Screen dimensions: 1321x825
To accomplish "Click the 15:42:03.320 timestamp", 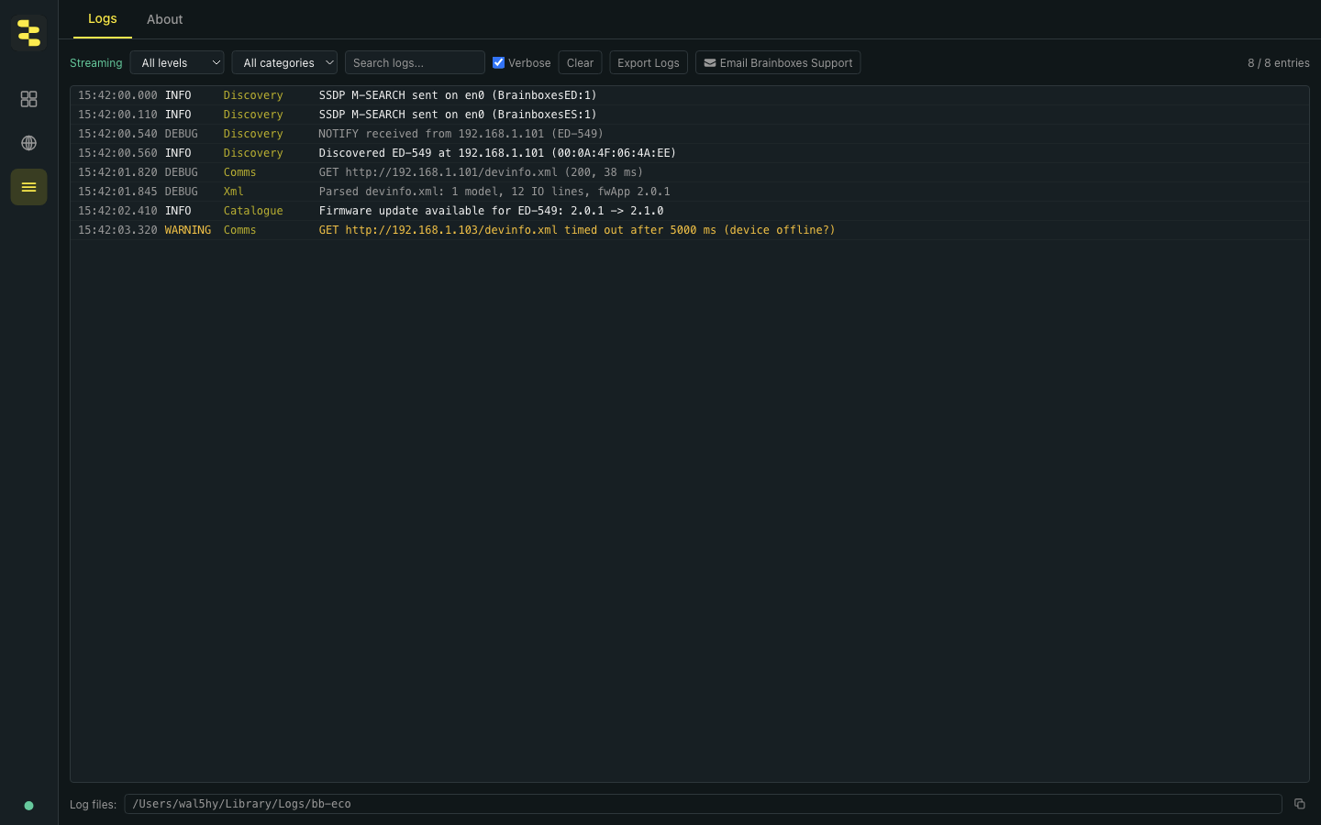I will [x=117, y=230].
